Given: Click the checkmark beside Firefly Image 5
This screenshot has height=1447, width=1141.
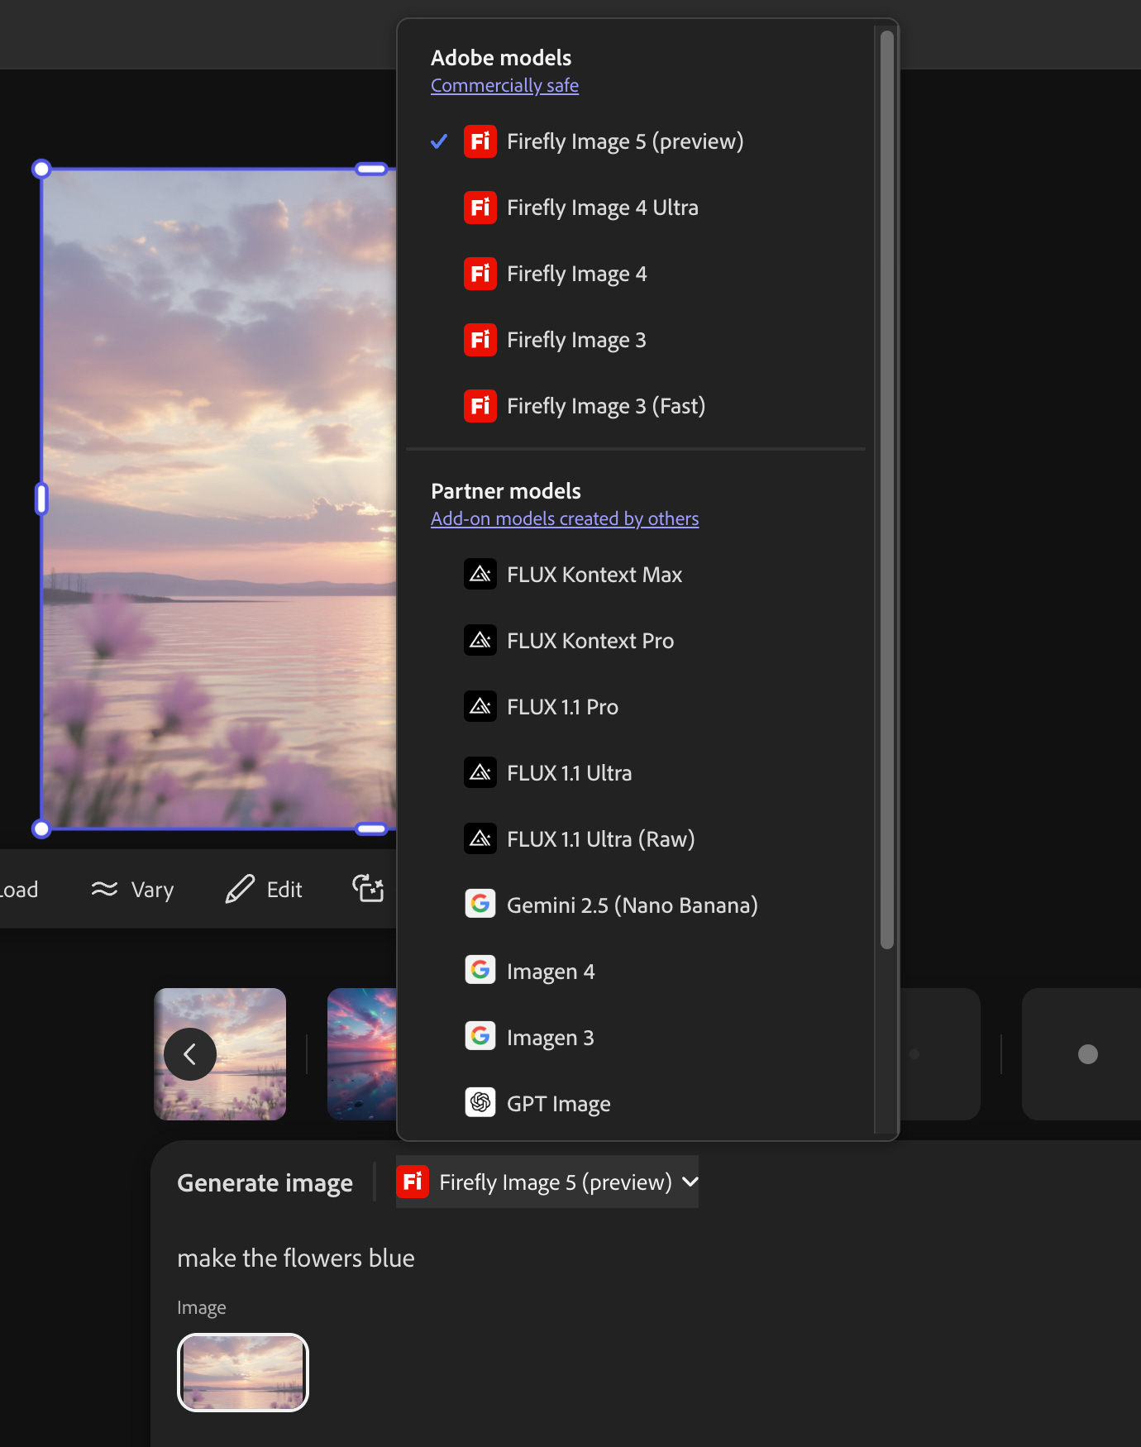Looking at the screenshot, I should (439, 141).
